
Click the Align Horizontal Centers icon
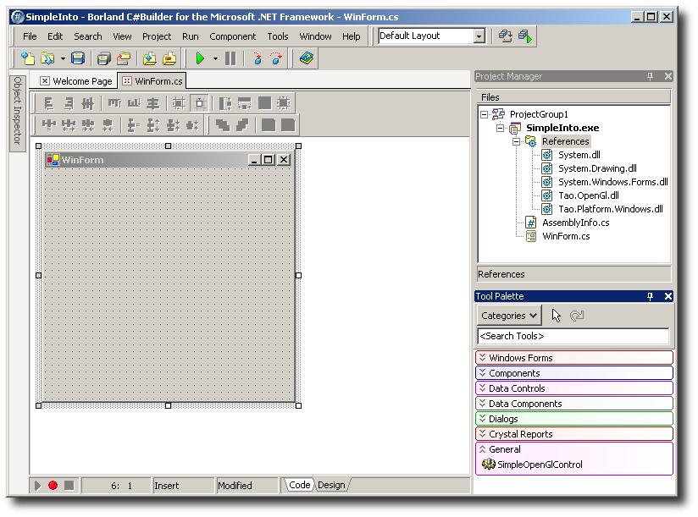pyautogui.click(x=88, y=103)
